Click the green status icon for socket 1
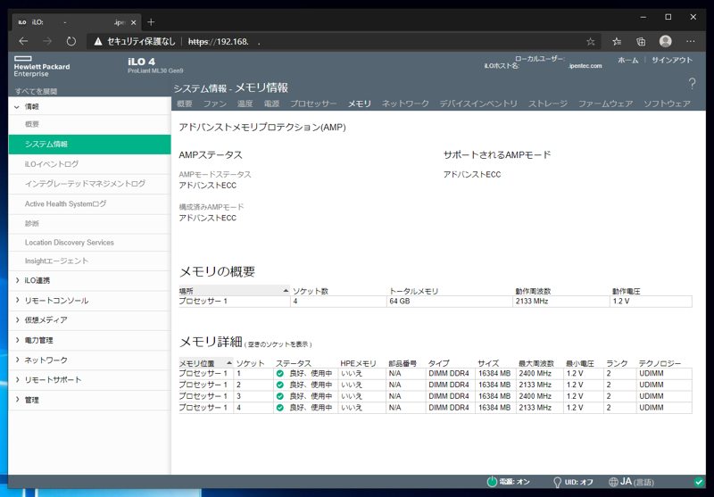The image size is (714, 497). click(280, 373)
